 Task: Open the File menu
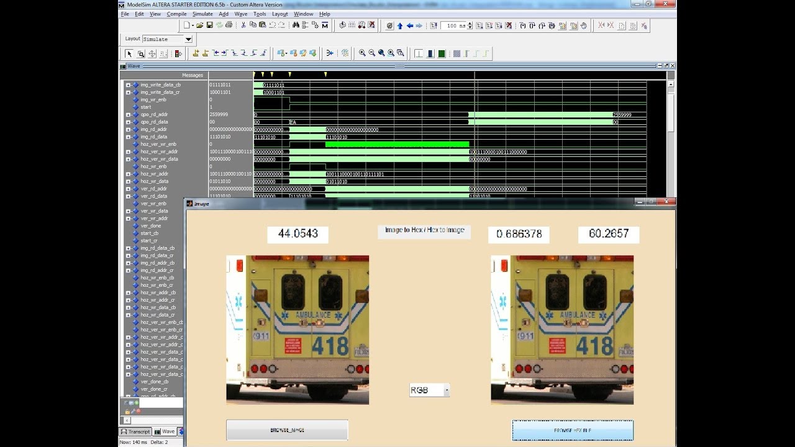pos(125,14)
